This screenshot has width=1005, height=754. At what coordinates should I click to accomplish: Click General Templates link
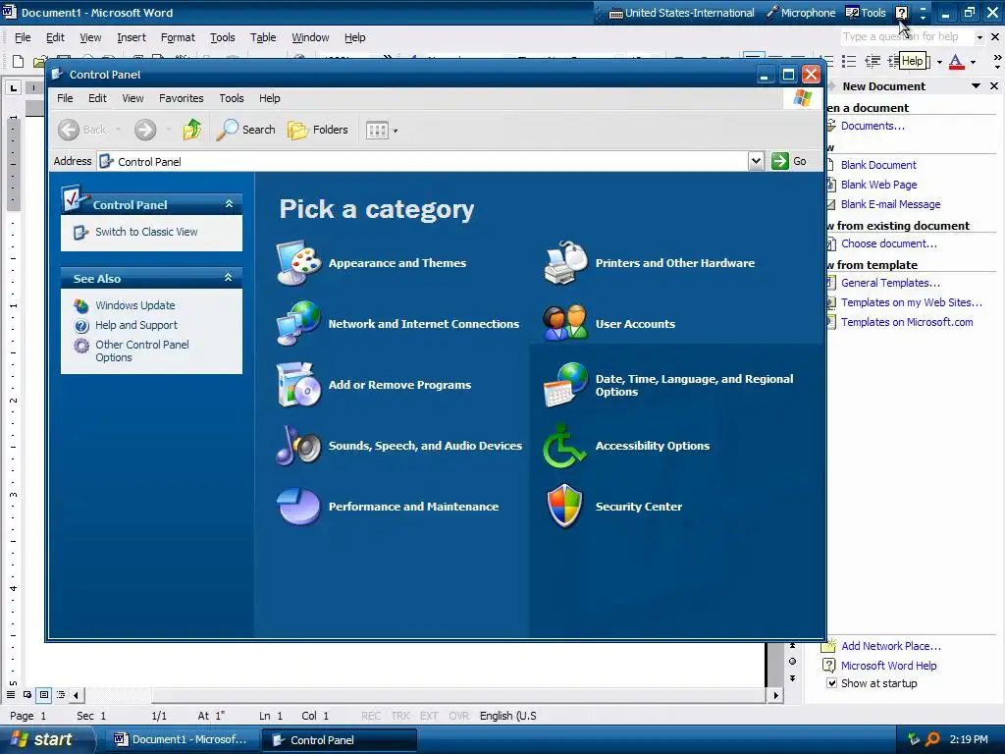point(890,283)
